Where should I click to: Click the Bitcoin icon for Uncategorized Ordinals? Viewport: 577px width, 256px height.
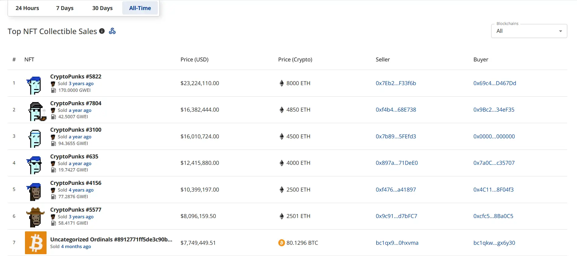36,243
